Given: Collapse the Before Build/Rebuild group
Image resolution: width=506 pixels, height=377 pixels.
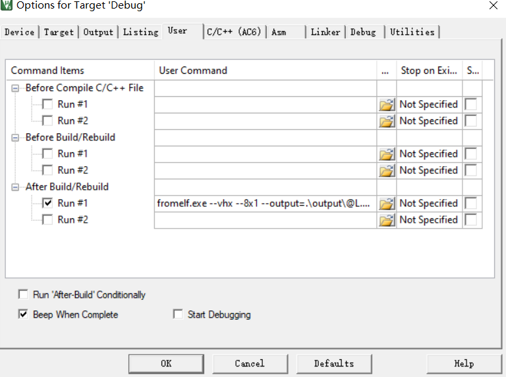Looking at the screenshot, I should (x=15, y=137).
